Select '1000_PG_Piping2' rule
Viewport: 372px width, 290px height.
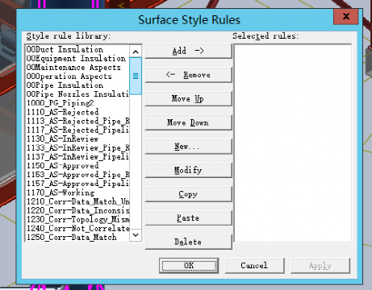click(x=77, y=103)
